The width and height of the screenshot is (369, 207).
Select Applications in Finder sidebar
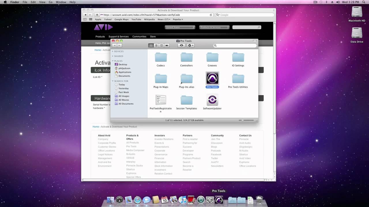125,72
